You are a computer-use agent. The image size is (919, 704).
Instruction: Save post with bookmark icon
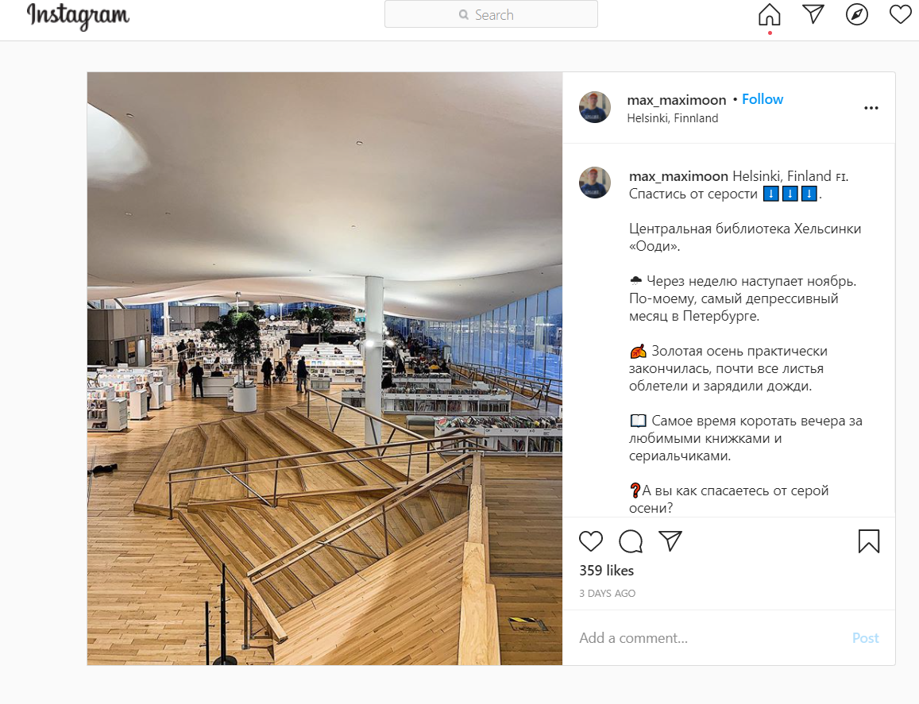(x=869, y=541)
